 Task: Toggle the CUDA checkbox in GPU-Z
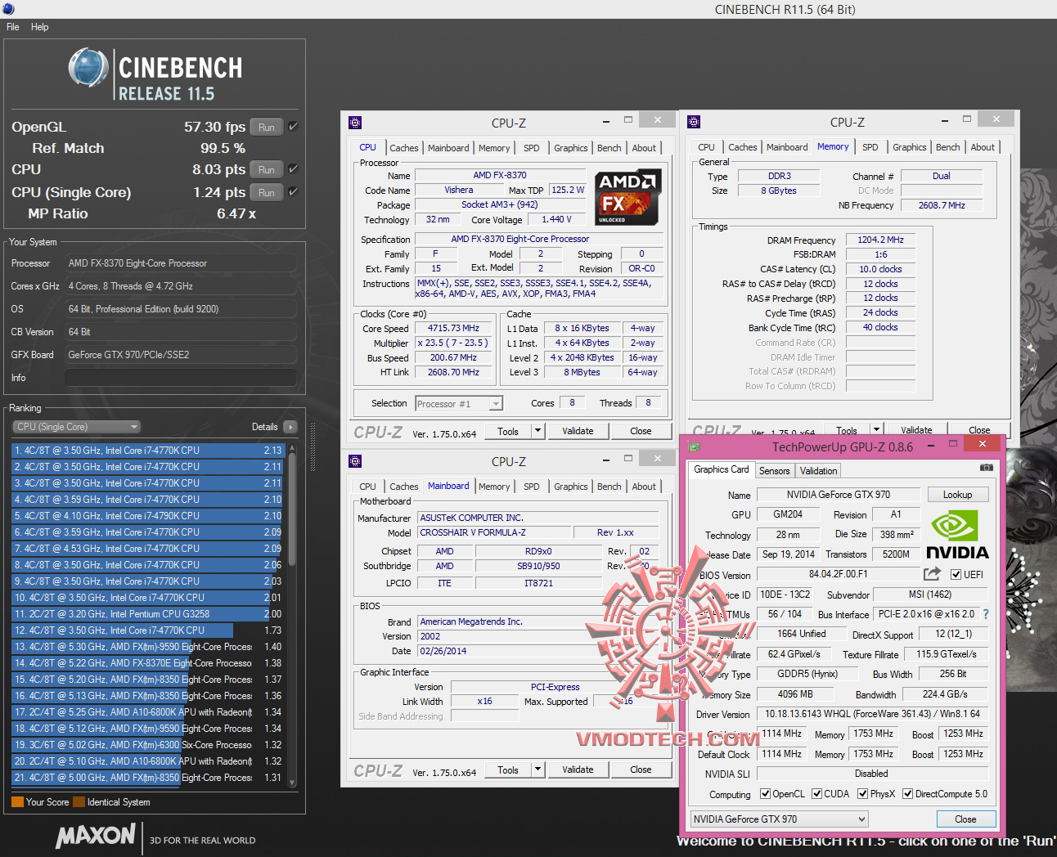point(816,793)
